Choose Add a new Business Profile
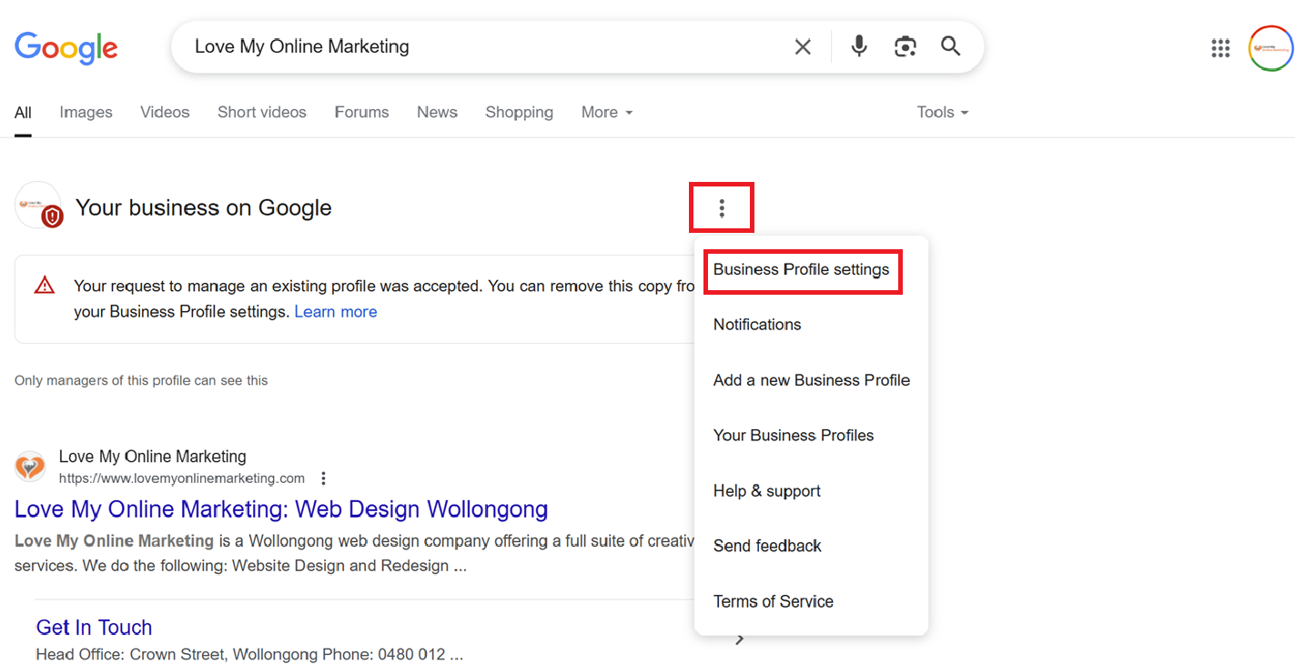 pos(812,380)
